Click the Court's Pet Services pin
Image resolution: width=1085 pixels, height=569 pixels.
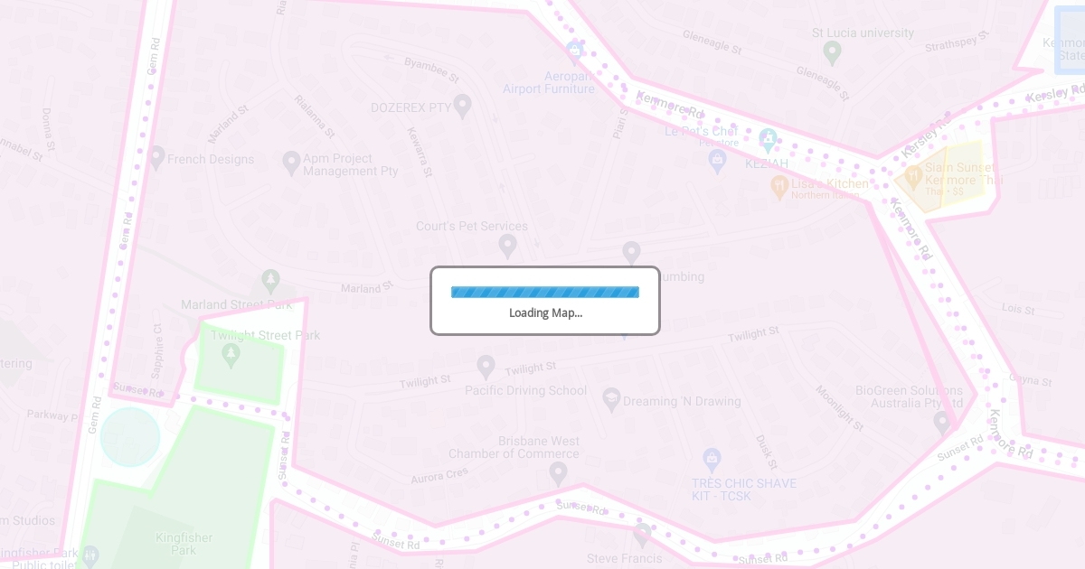507,246
